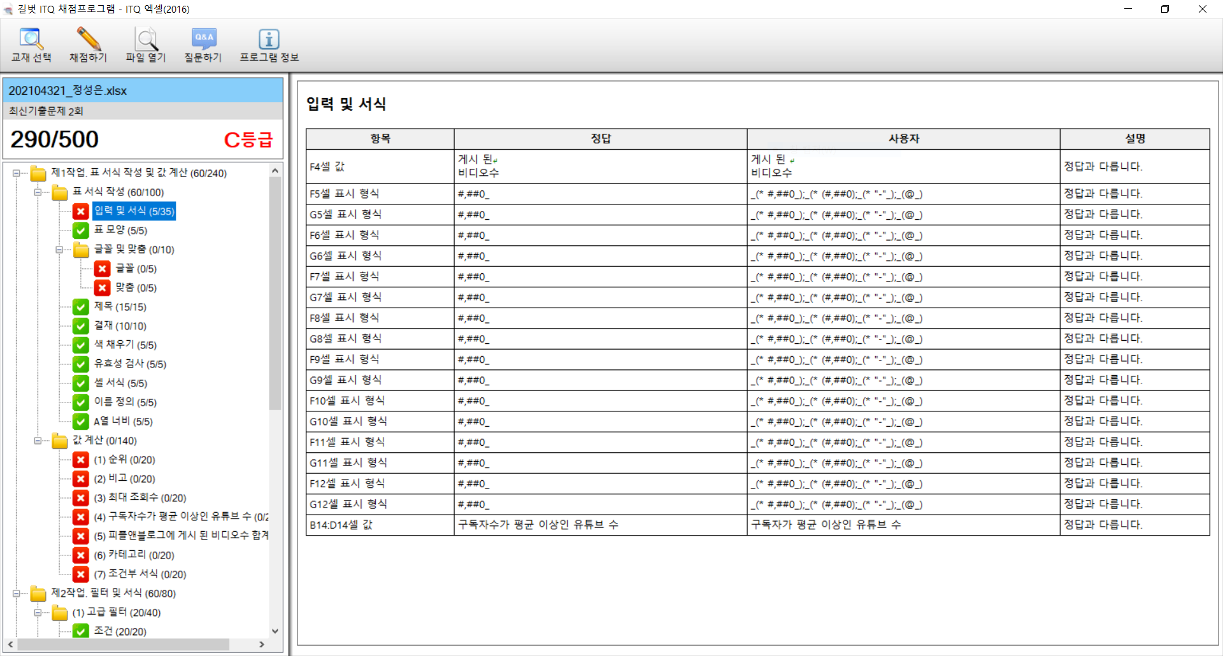
Task: Click the 질문하기 Q&A icon
Action: coord(203,40)
